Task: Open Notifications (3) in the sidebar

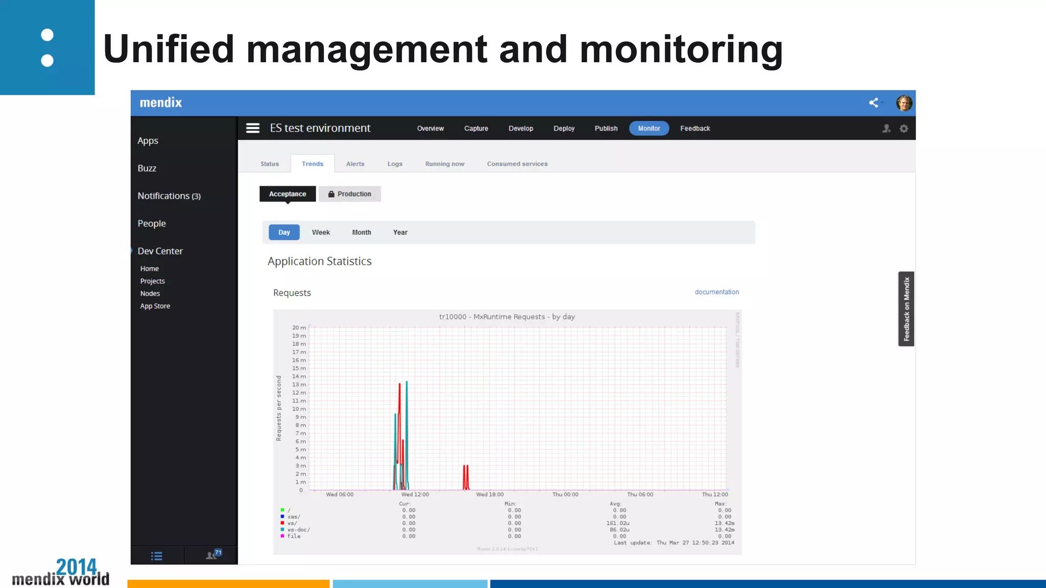Action: [169, 196]
